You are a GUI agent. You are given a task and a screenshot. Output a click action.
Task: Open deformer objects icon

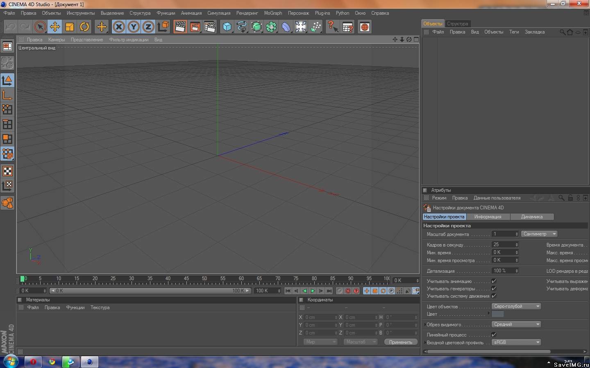[x=286, y=27]
